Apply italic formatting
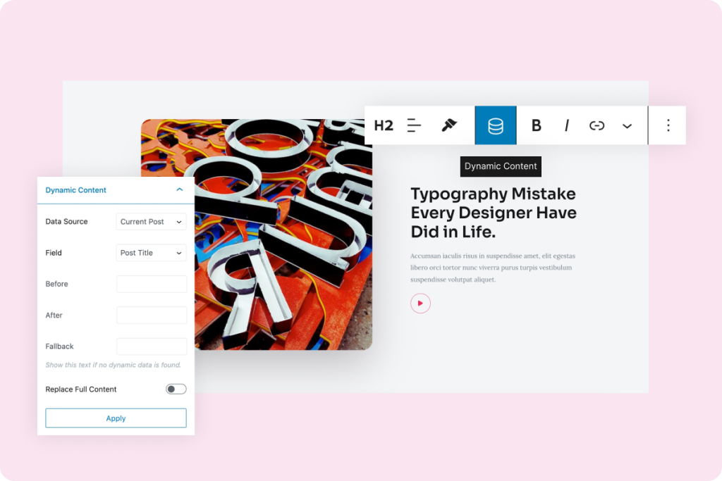This screenshot has height=481, width=722. (567, 125)
